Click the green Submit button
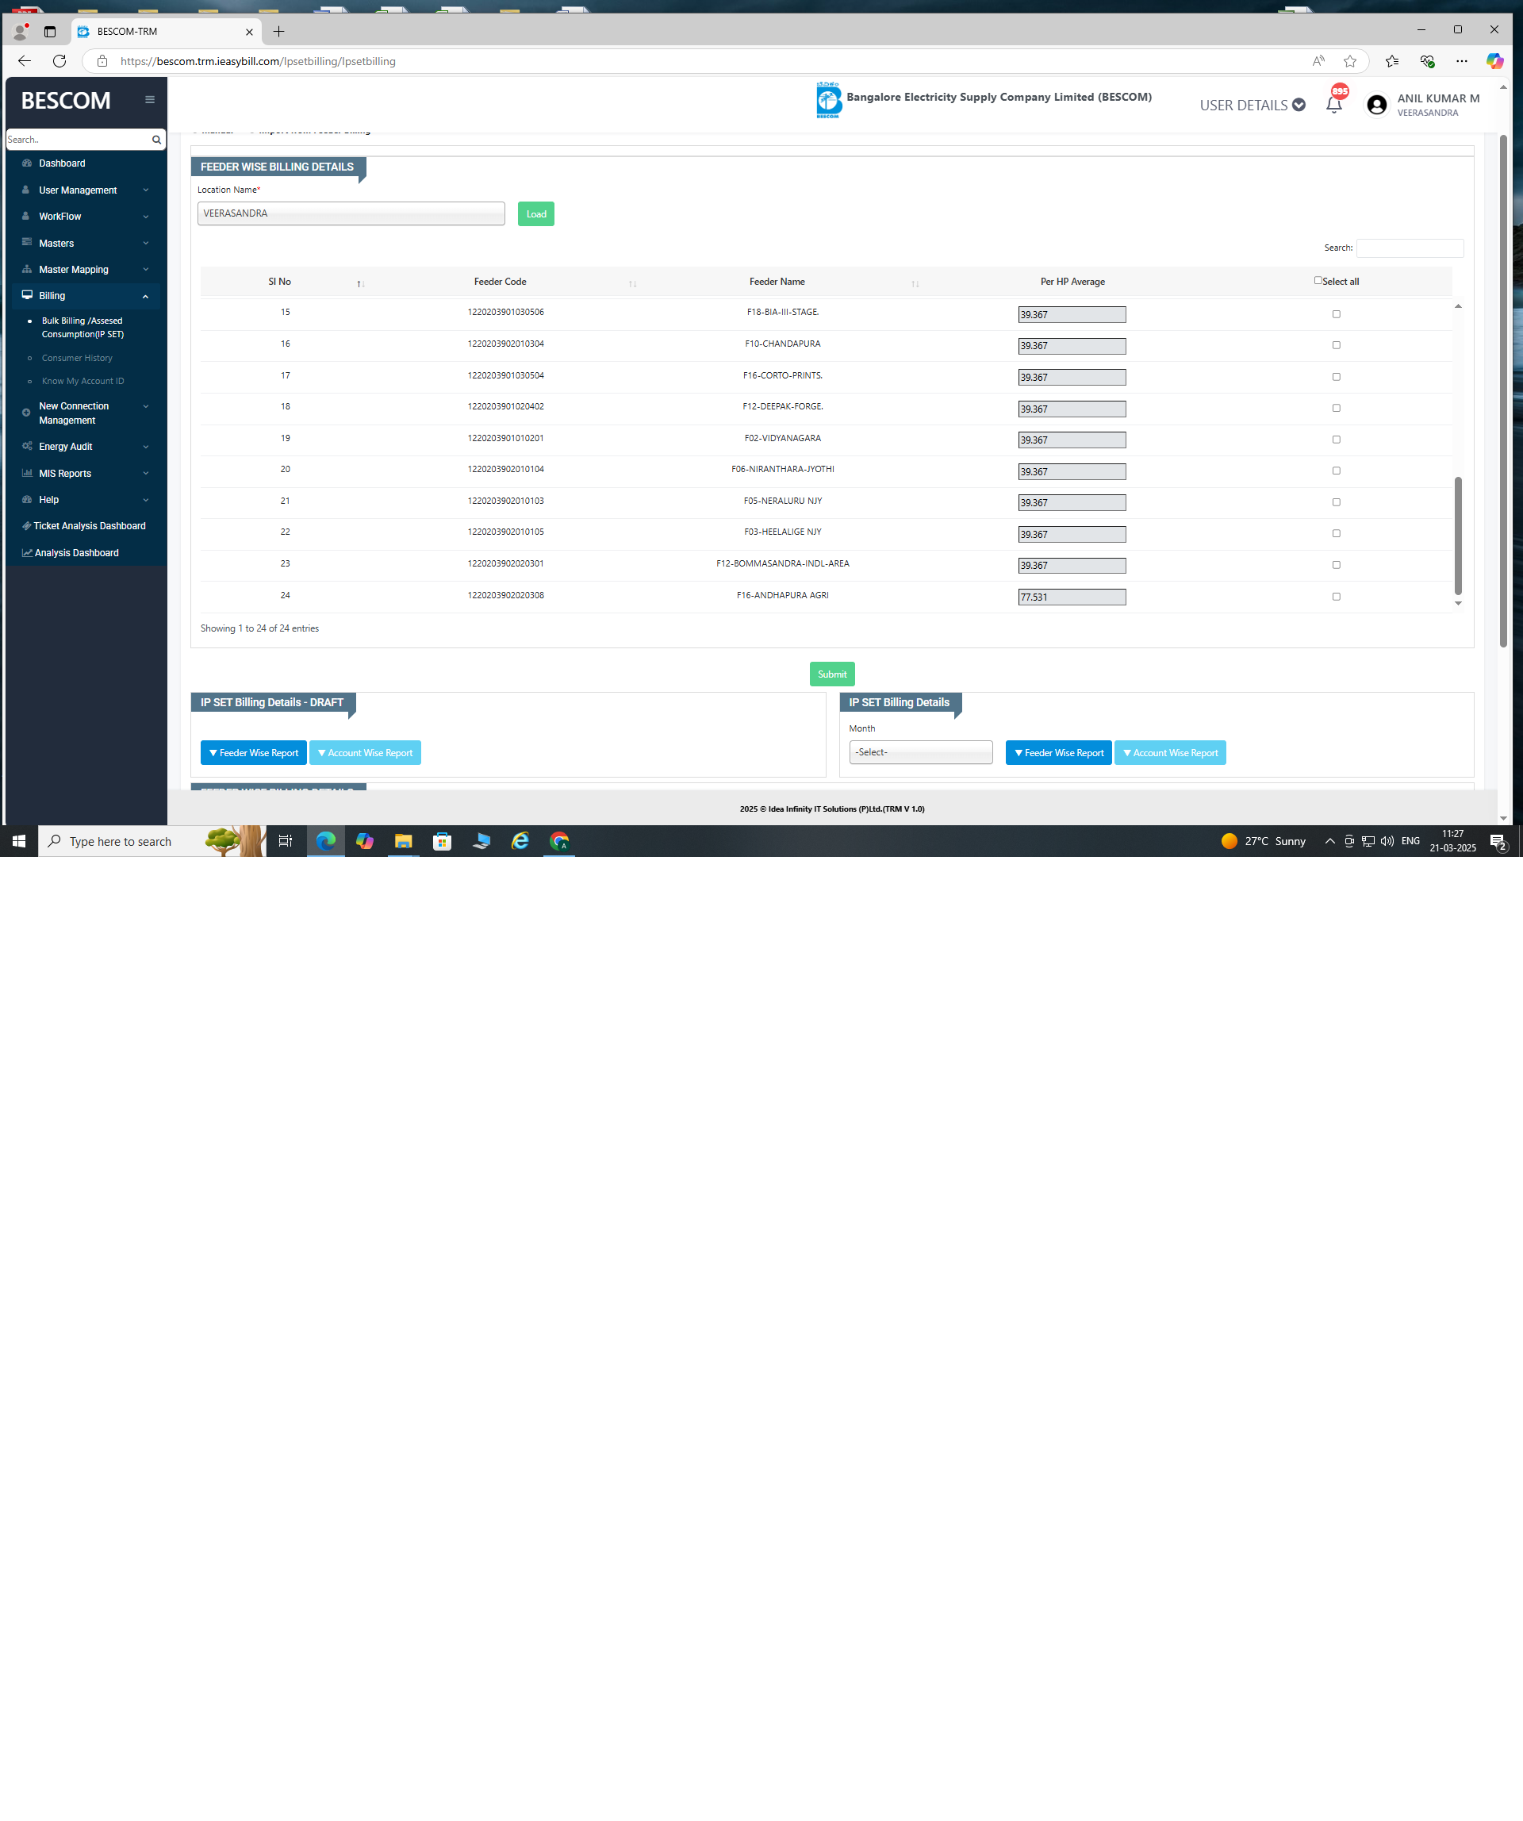 point(832,674)
